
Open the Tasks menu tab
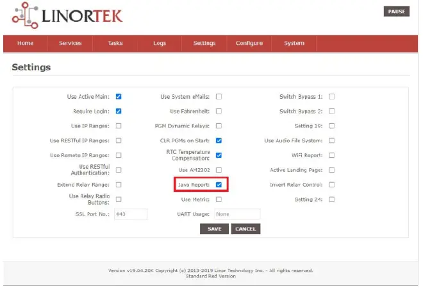[115, 43]
